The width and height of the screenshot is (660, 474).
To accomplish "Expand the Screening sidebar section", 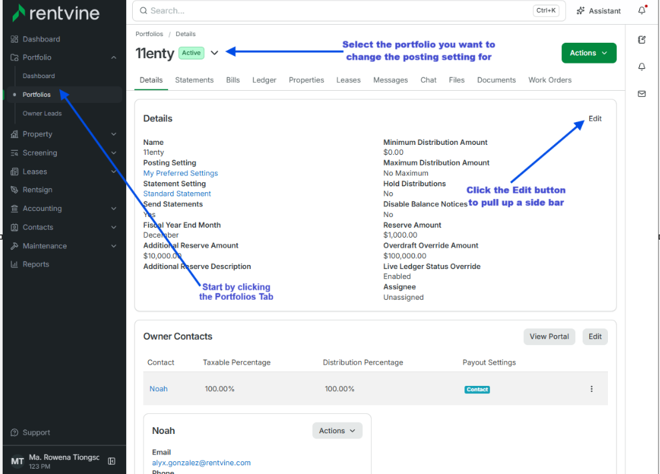I will (113, 153).
